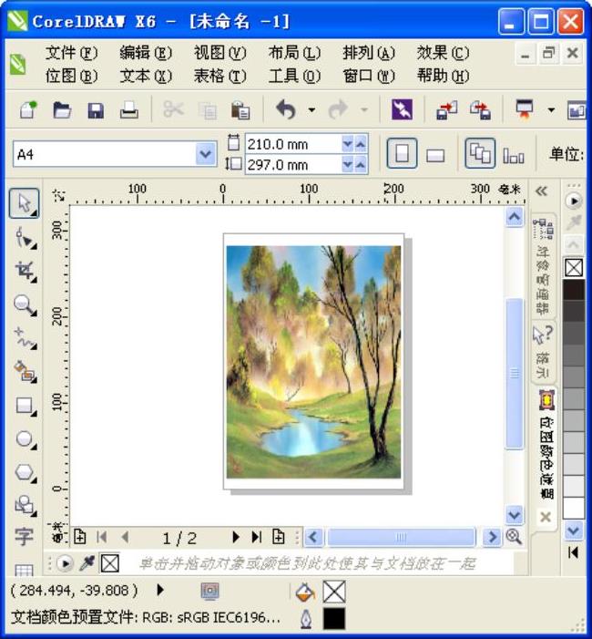This screenshot has width=592, height=639.
Task: Open the 位图(B) menu
Action: pos(71,76)
